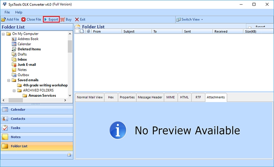Select the Notes folder icon in tree

coord(14,70)
